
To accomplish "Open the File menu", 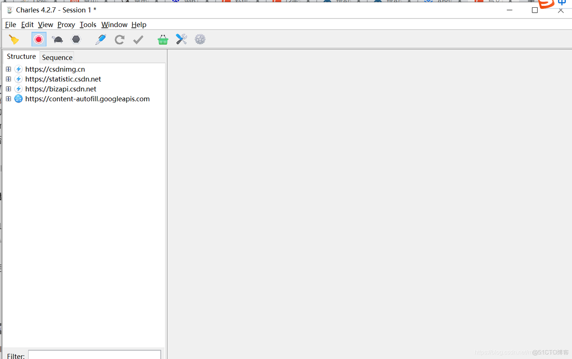I will [11, 25].
